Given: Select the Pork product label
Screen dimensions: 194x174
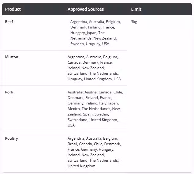Looking at the screenshot, I should [9, 92].
